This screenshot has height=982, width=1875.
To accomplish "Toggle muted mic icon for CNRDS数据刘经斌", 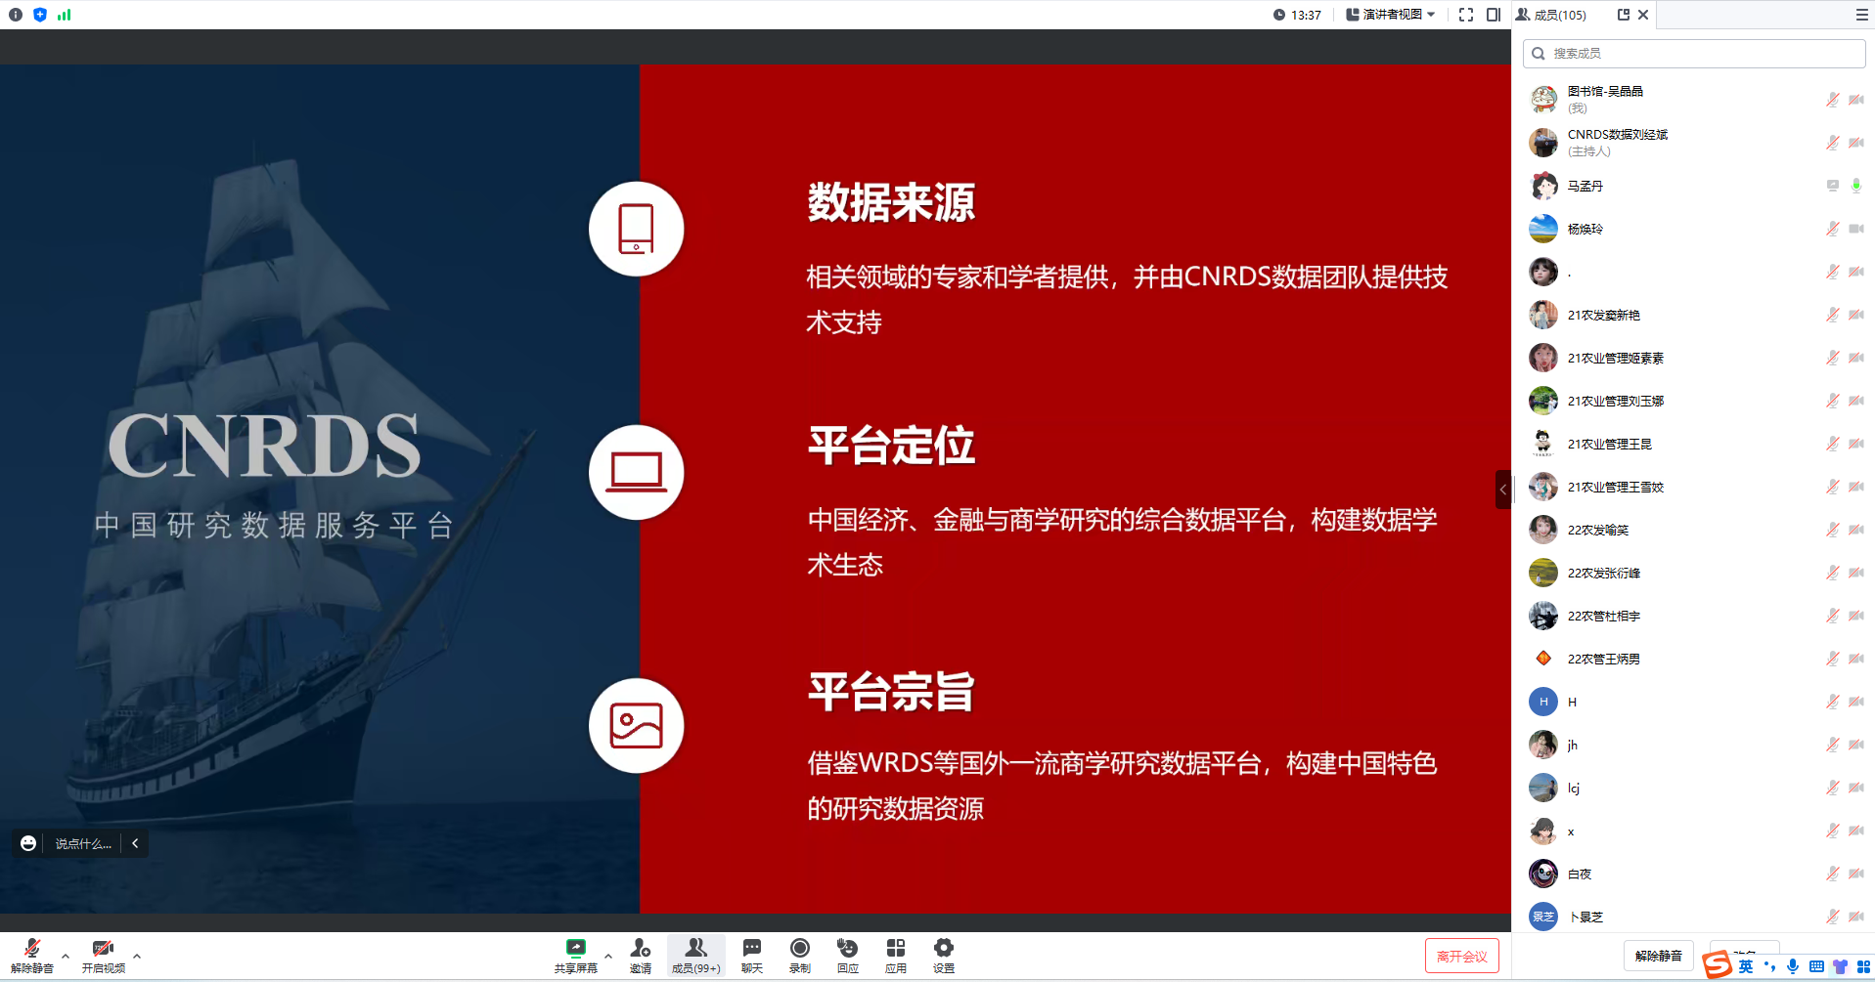I will tap(1833, 143).
